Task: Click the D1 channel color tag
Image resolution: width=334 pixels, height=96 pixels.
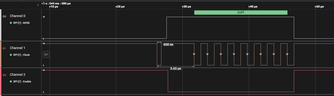Action: [x=4, y=49]
